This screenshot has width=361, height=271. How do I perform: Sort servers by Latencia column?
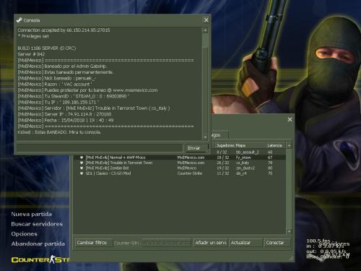[x=276, y=145]
